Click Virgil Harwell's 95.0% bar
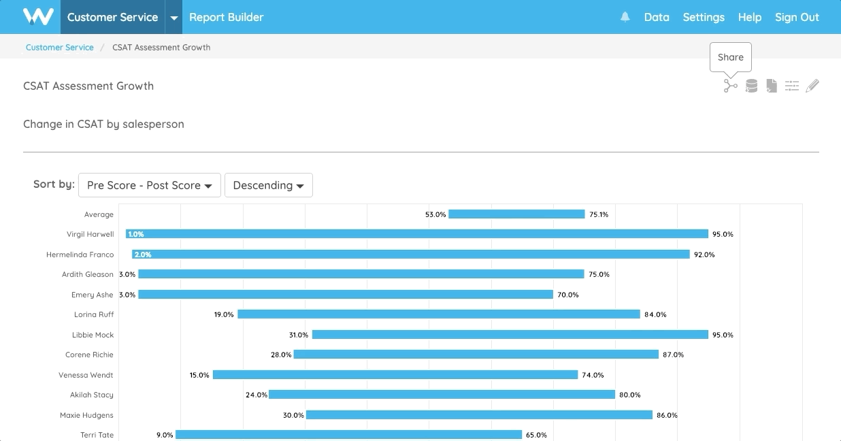 [x=415, y=233]
